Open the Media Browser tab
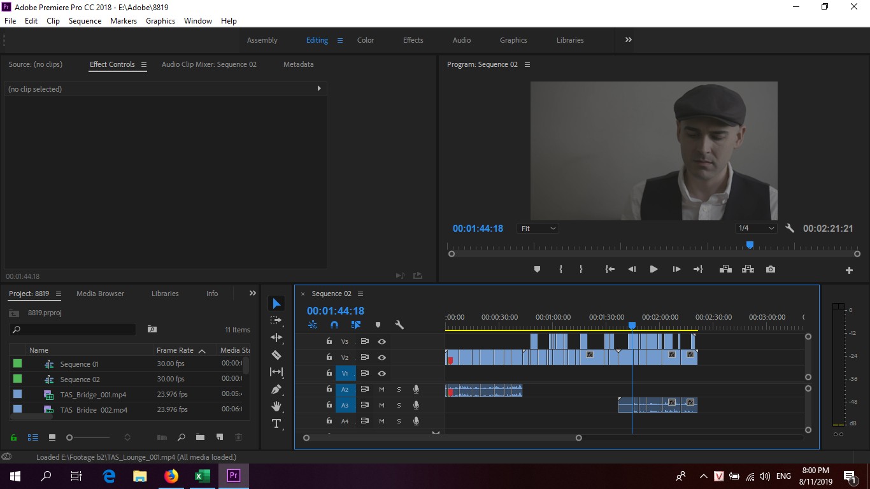The height and width of the screenshot is (489, 870). click(100, 294)
